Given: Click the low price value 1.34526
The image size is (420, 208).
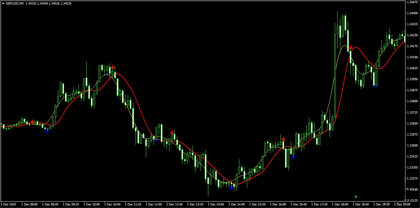Looking at the screenshot, I should pyautogui.click(x=55, y=3).
